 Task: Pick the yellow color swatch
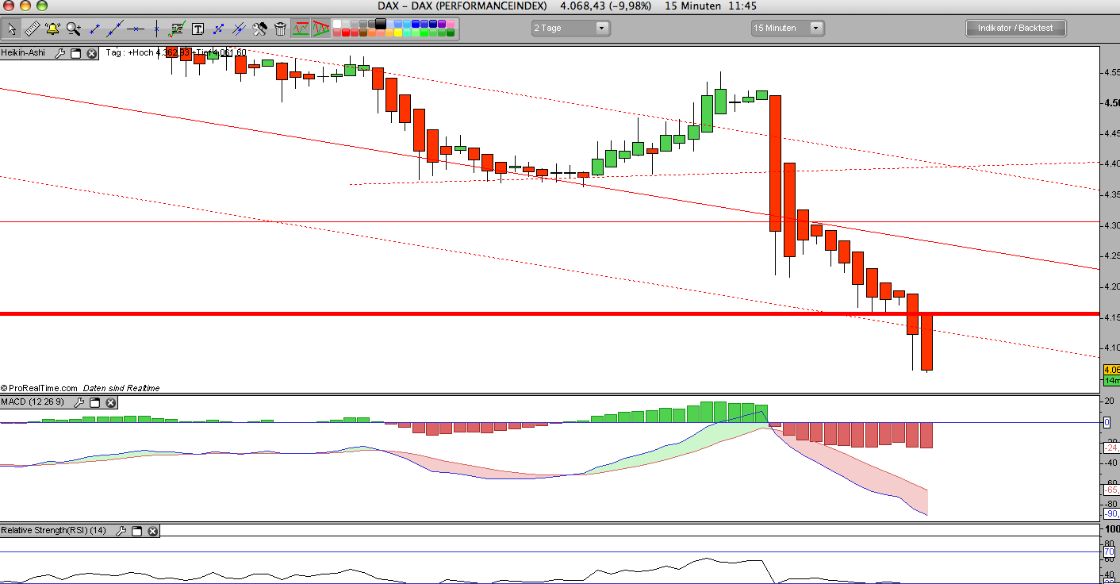397,33
